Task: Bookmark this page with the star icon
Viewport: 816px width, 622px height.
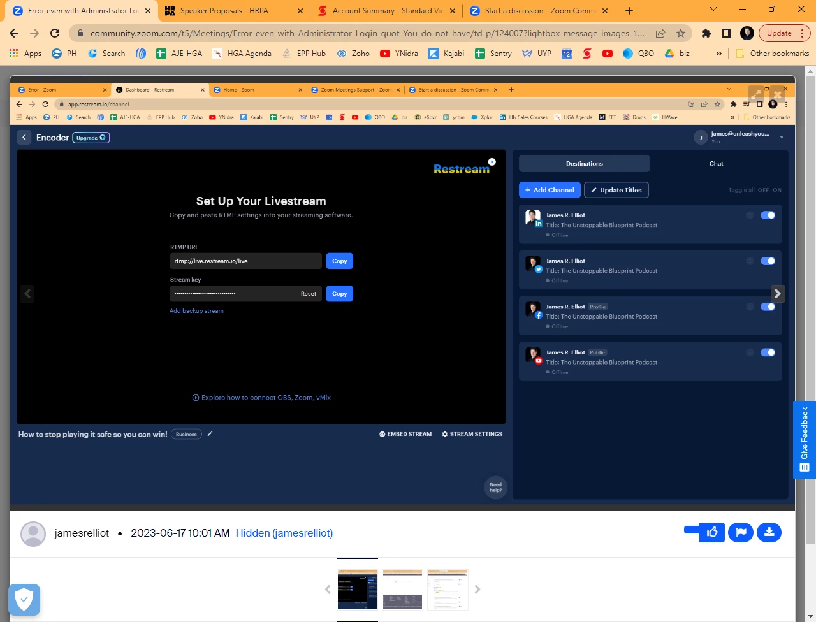Action: click(681, 33)
